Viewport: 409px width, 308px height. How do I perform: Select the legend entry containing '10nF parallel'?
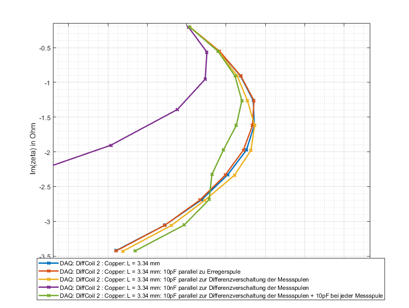(184, 287)
